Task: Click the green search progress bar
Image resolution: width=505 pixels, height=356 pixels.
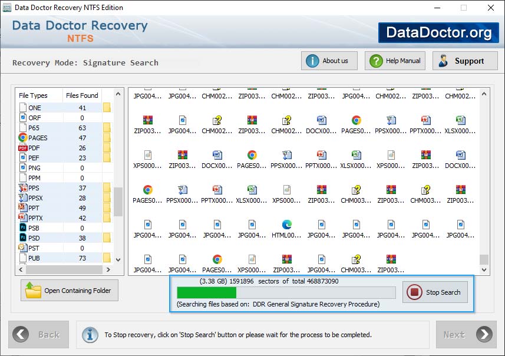Action: tap(207, 292)
